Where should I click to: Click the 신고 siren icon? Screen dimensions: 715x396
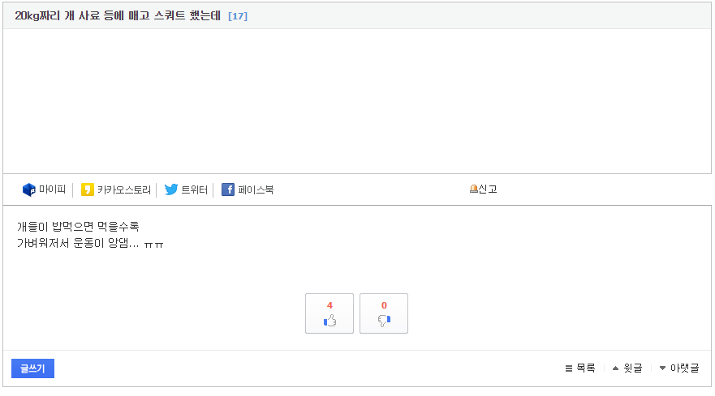(473, 189)
